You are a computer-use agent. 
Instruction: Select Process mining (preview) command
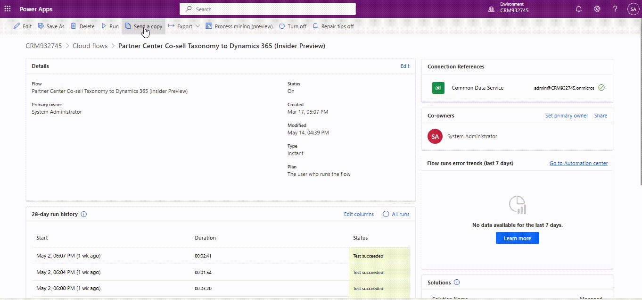(x=239, y=26)
